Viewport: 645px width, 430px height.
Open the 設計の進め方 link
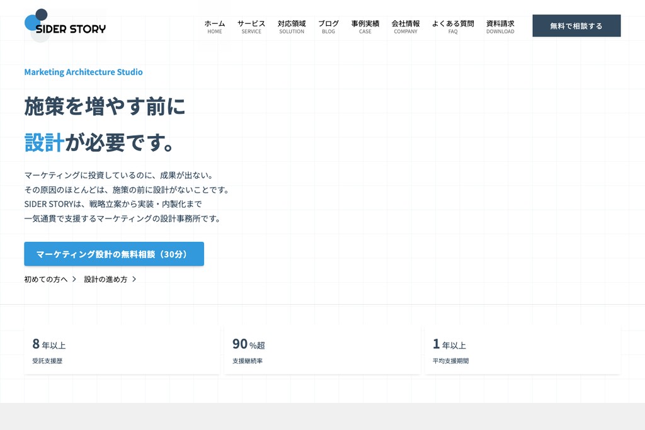[x=106, y=279]
